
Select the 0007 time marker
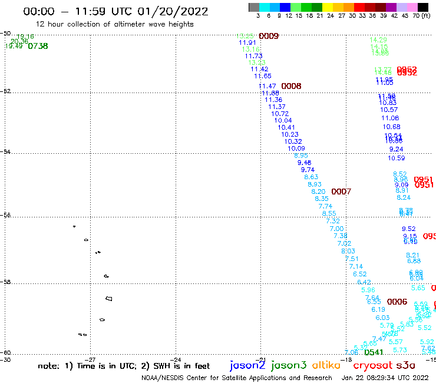point(341,191)
